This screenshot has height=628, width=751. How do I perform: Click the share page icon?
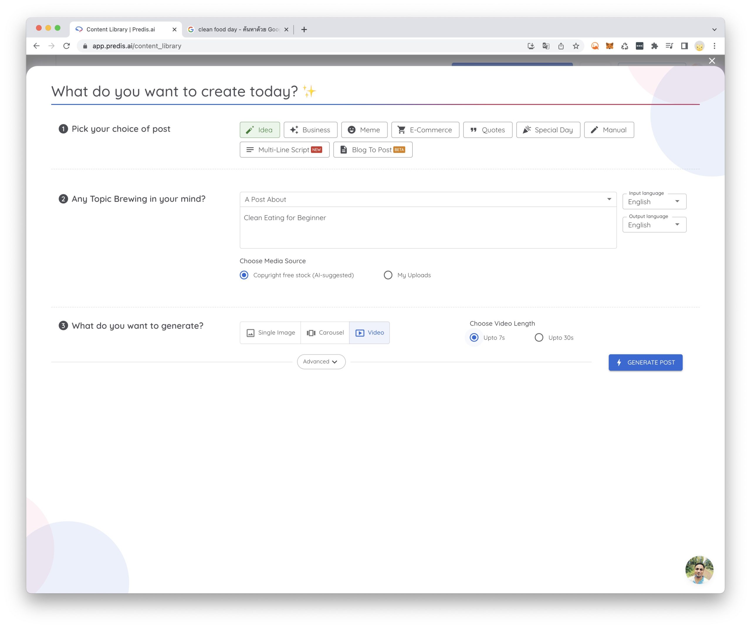pyautogui.click(x=561, y=46)
